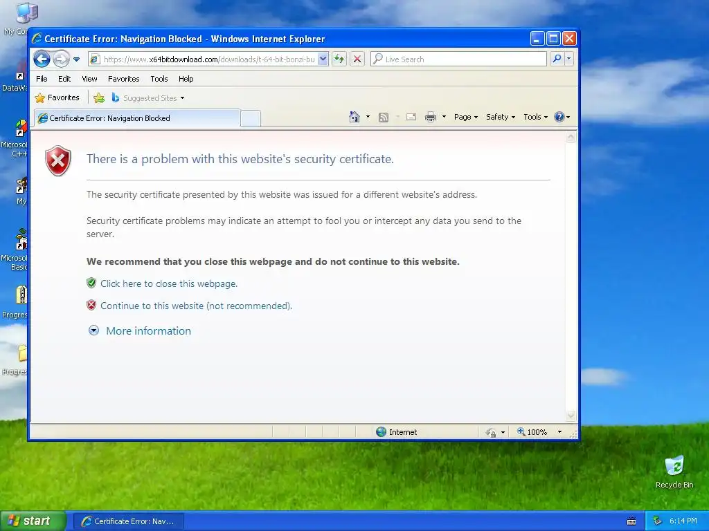Click the scroll up arrow of the page scrollbar
Screen dimensions: 709x531
(x=571, y=137)
